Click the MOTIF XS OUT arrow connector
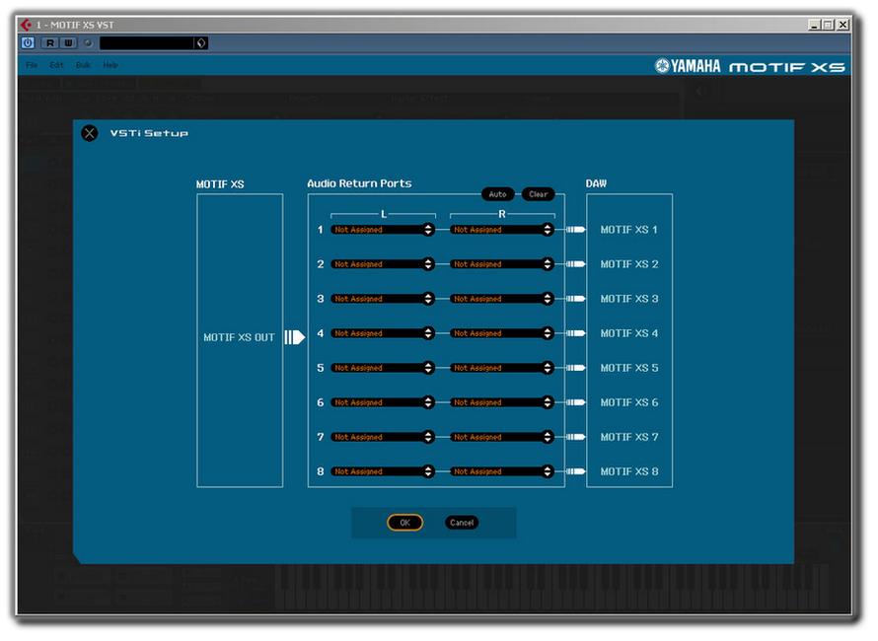Image resolution: width=878 pixels, height=641 pixels. 295,337
